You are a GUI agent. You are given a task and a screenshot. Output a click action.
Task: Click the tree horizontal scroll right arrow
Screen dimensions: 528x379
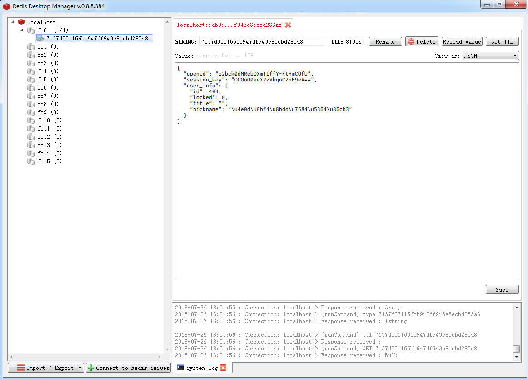point(159,356)
